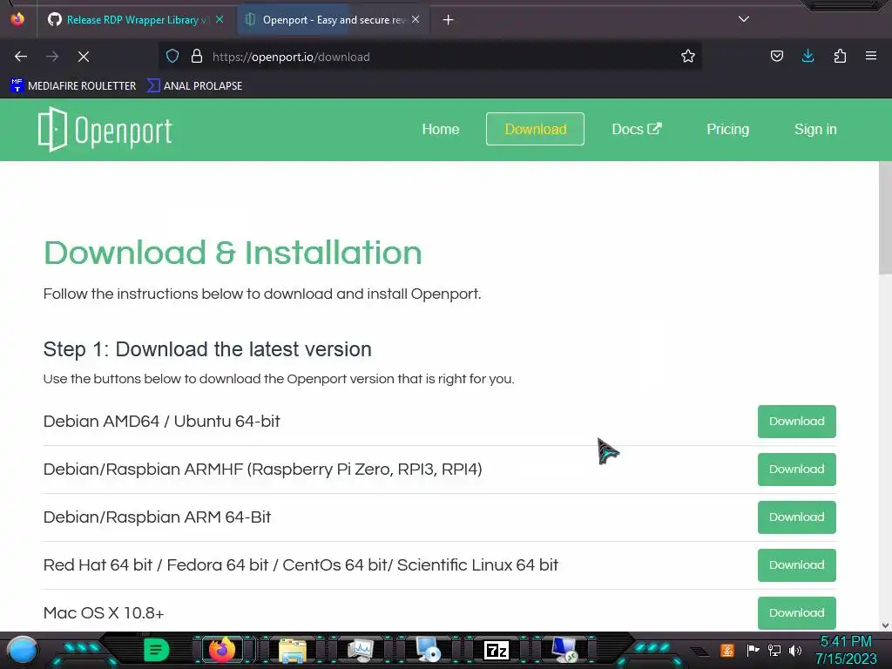Download Red Hat / Fedora 64 bit version
The image size is (892, 669).
pyautogui.click(x=796, y=564)
